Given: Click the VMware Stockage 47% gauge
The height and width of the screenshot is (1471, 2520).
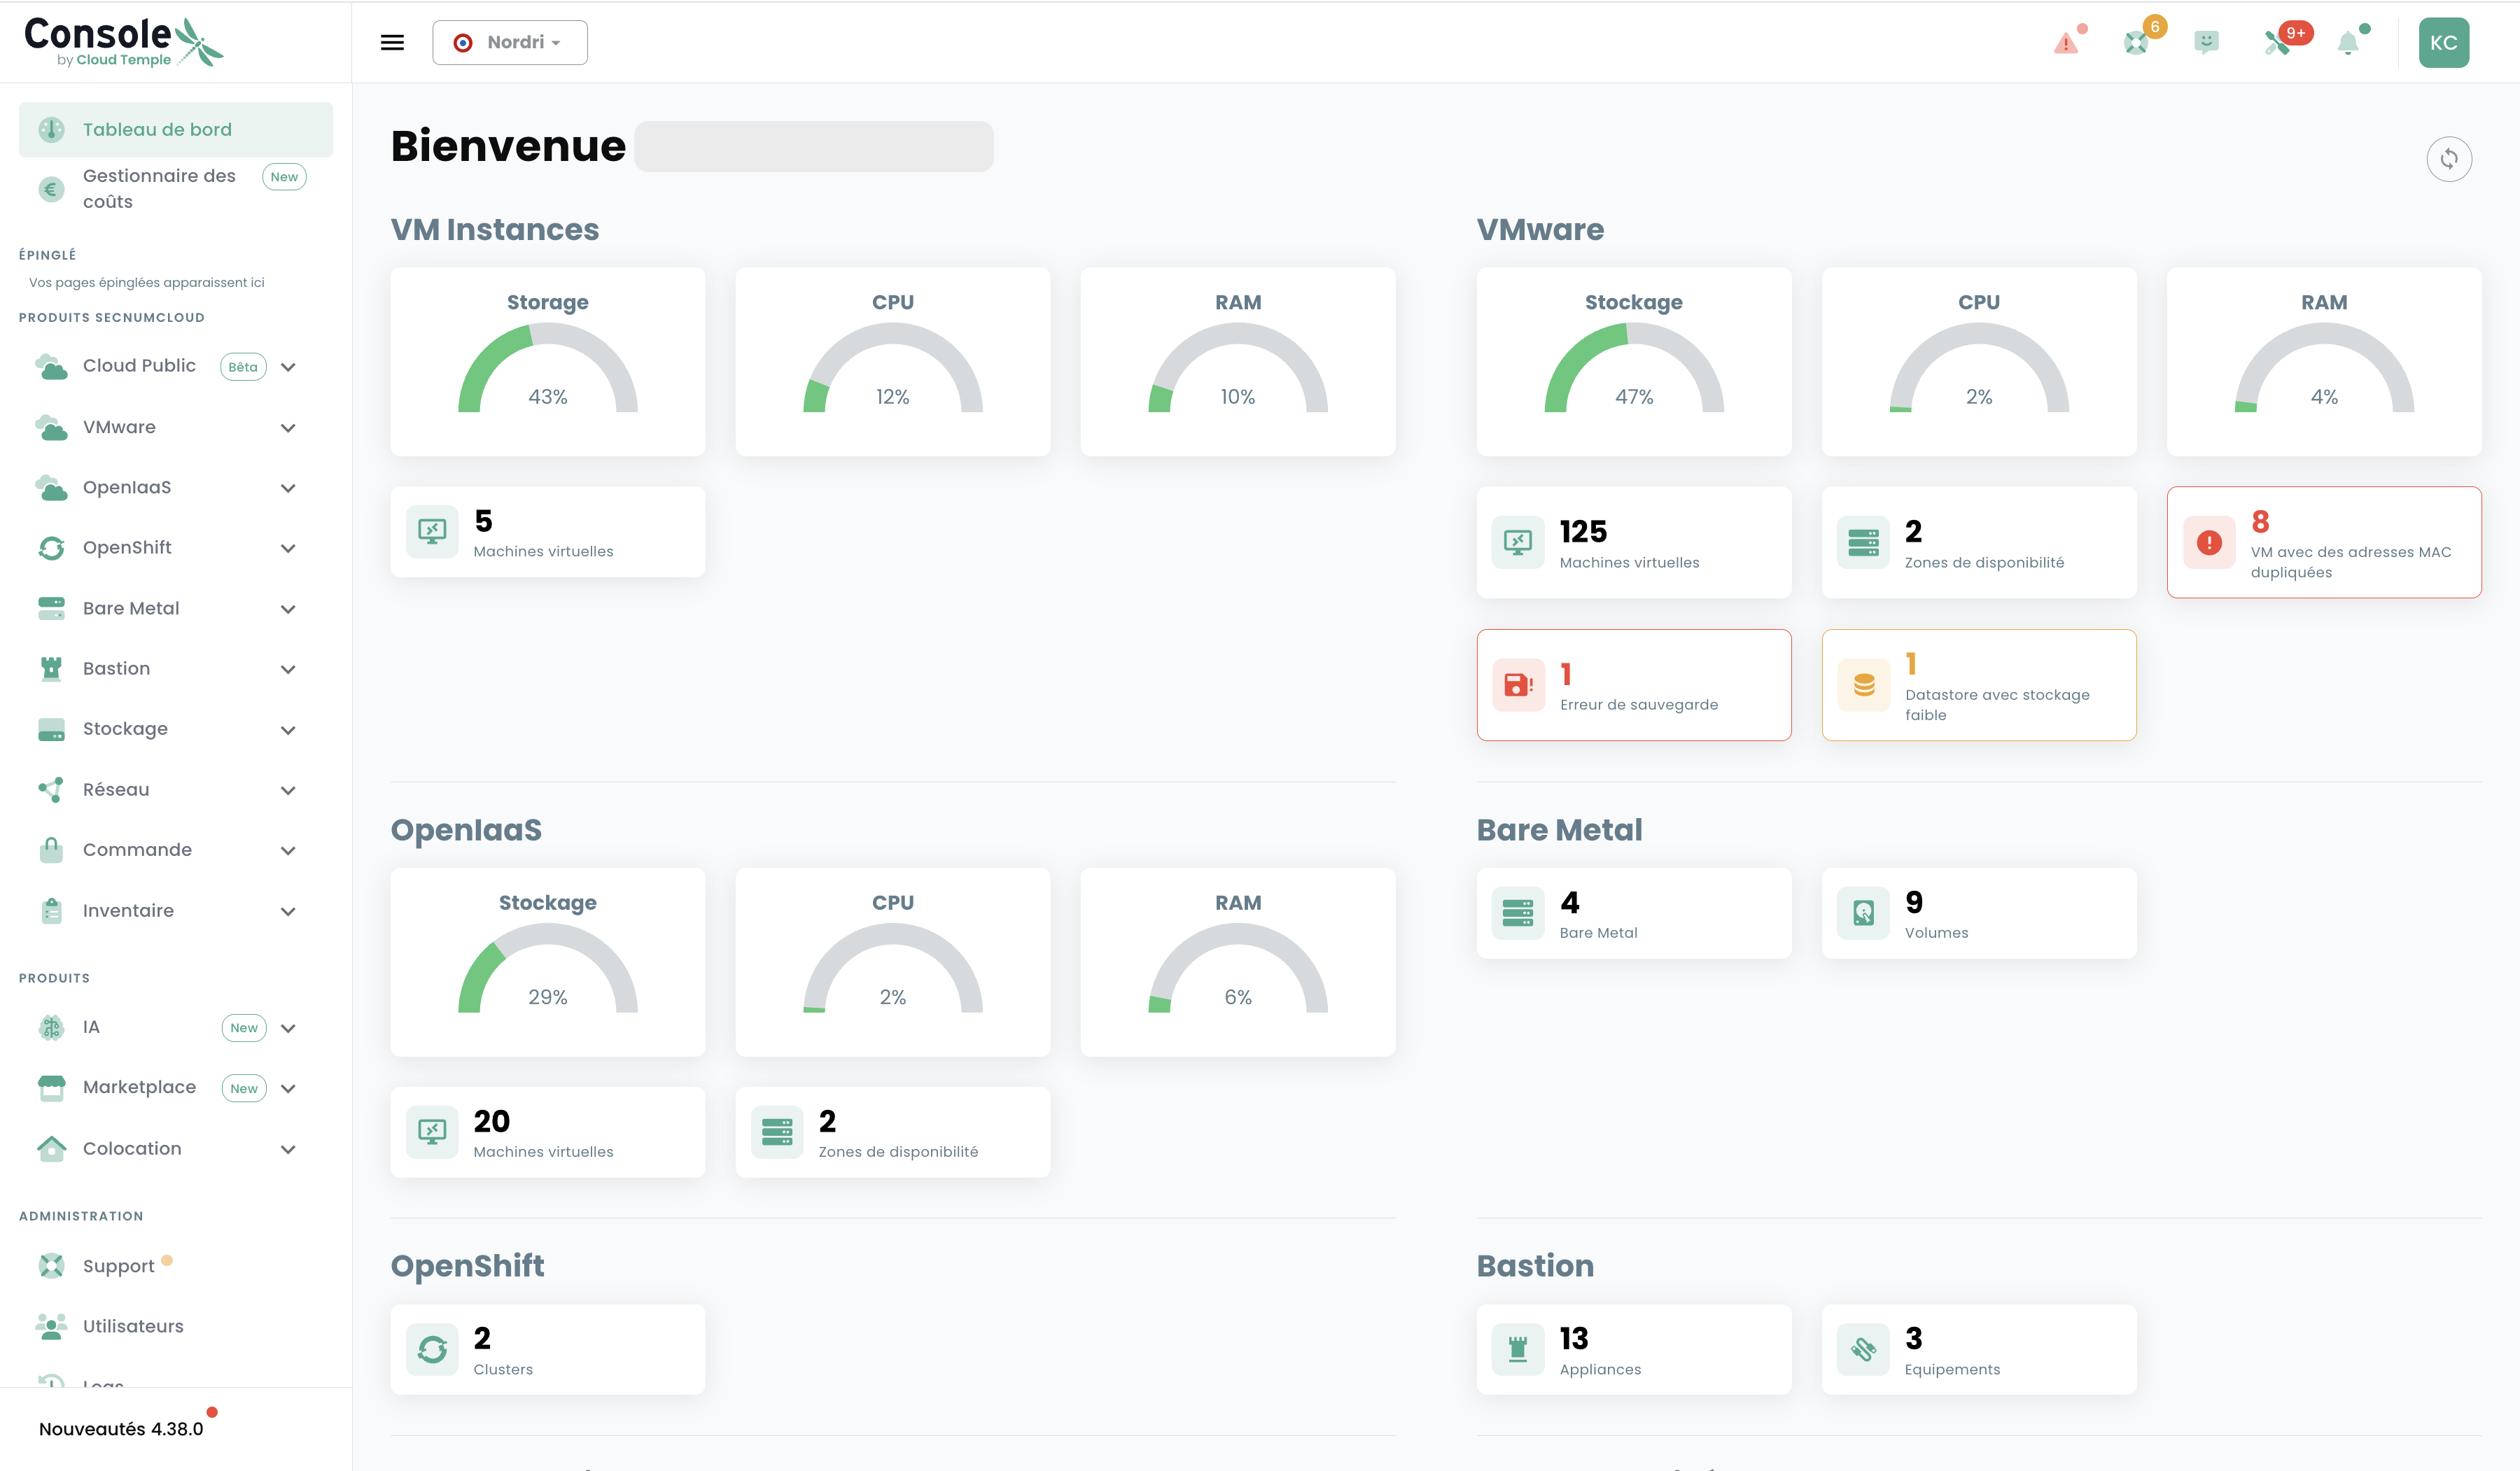Looking at the screenshot, I should click(1634, 367).
